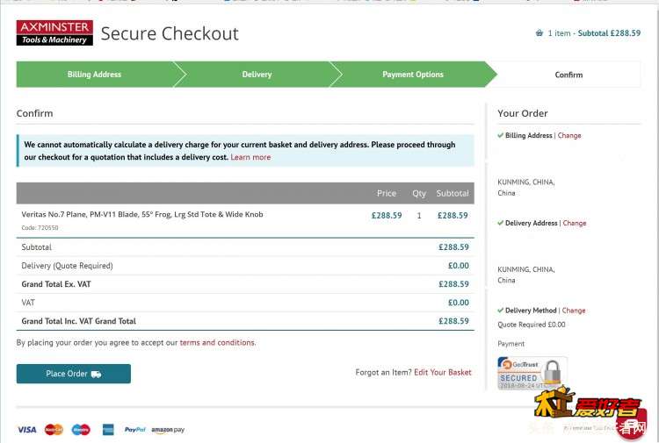Click the Maestro payment icon
Viewport: 659px width, 443px height.
pos(81,430)
